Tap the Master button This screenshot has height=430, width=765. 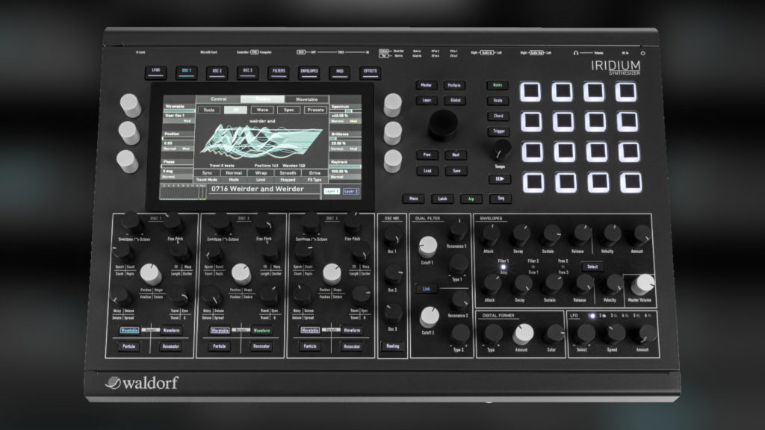click(426, 85)
